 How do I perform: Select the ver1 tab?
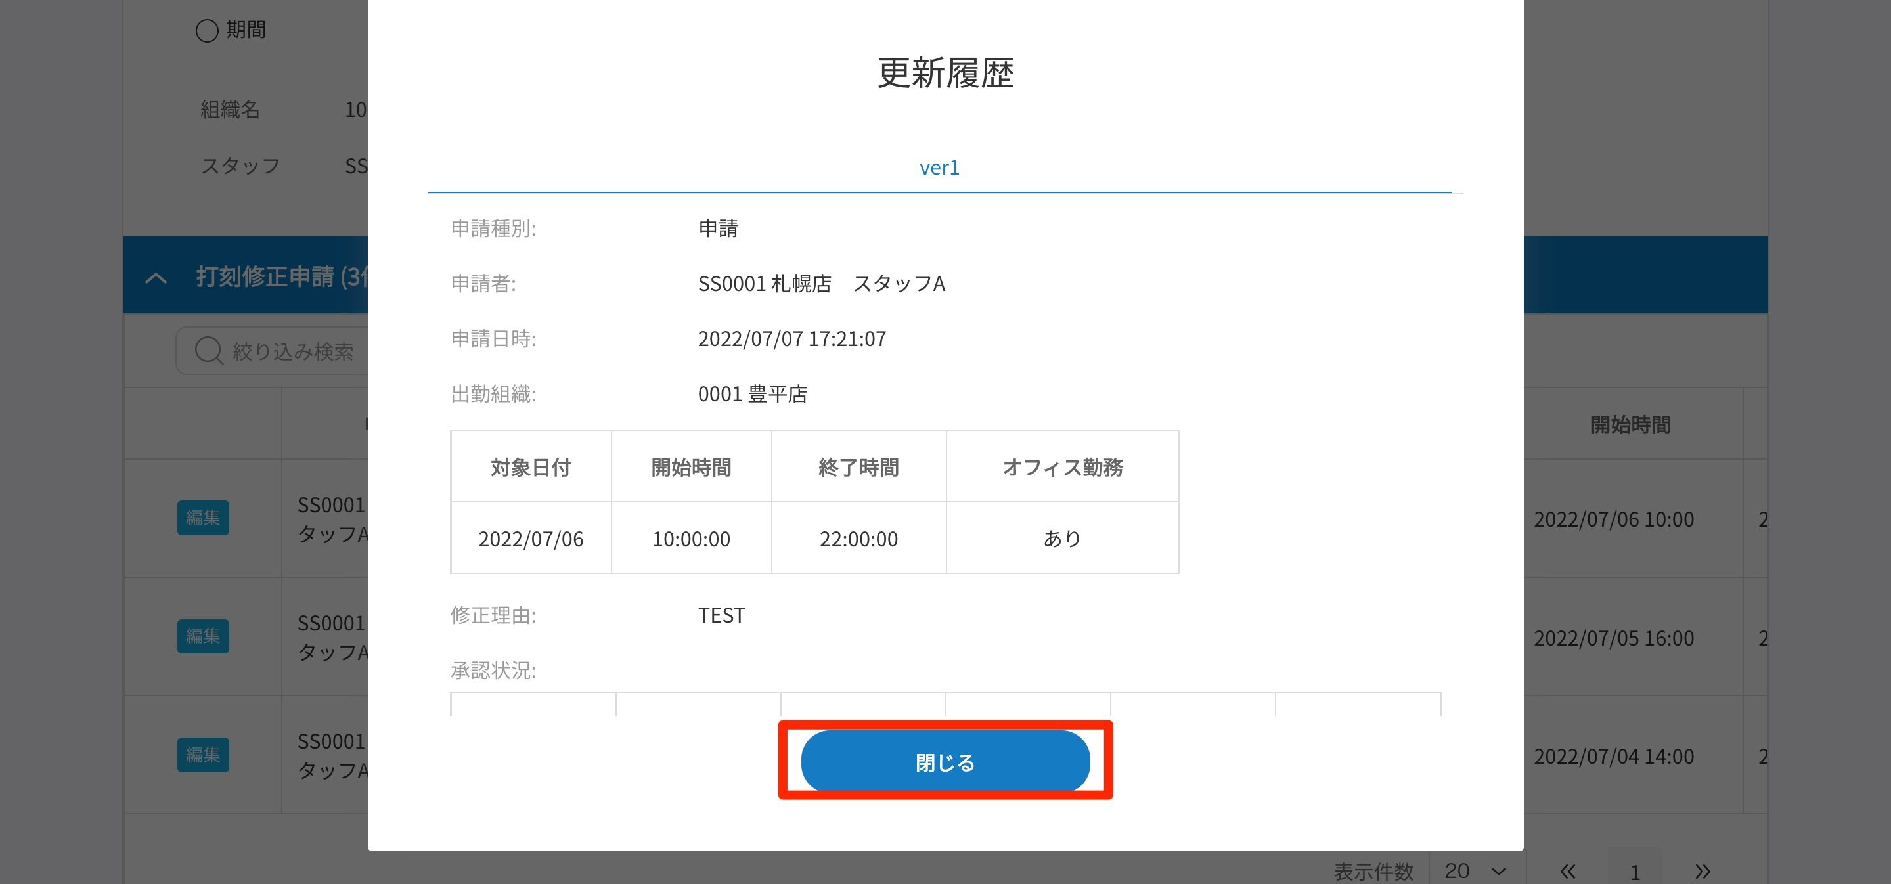pos(939,167)
